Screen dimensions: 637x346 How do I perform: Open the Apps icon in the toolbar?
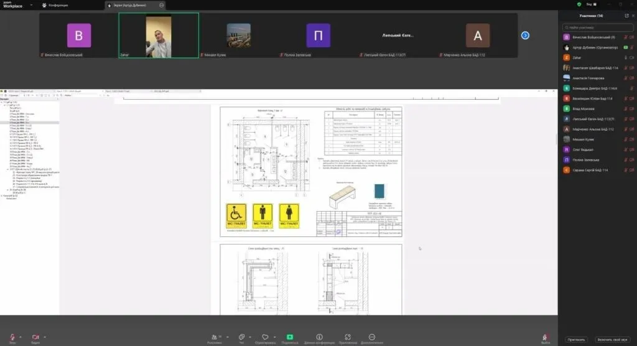[x=348, y=337]
